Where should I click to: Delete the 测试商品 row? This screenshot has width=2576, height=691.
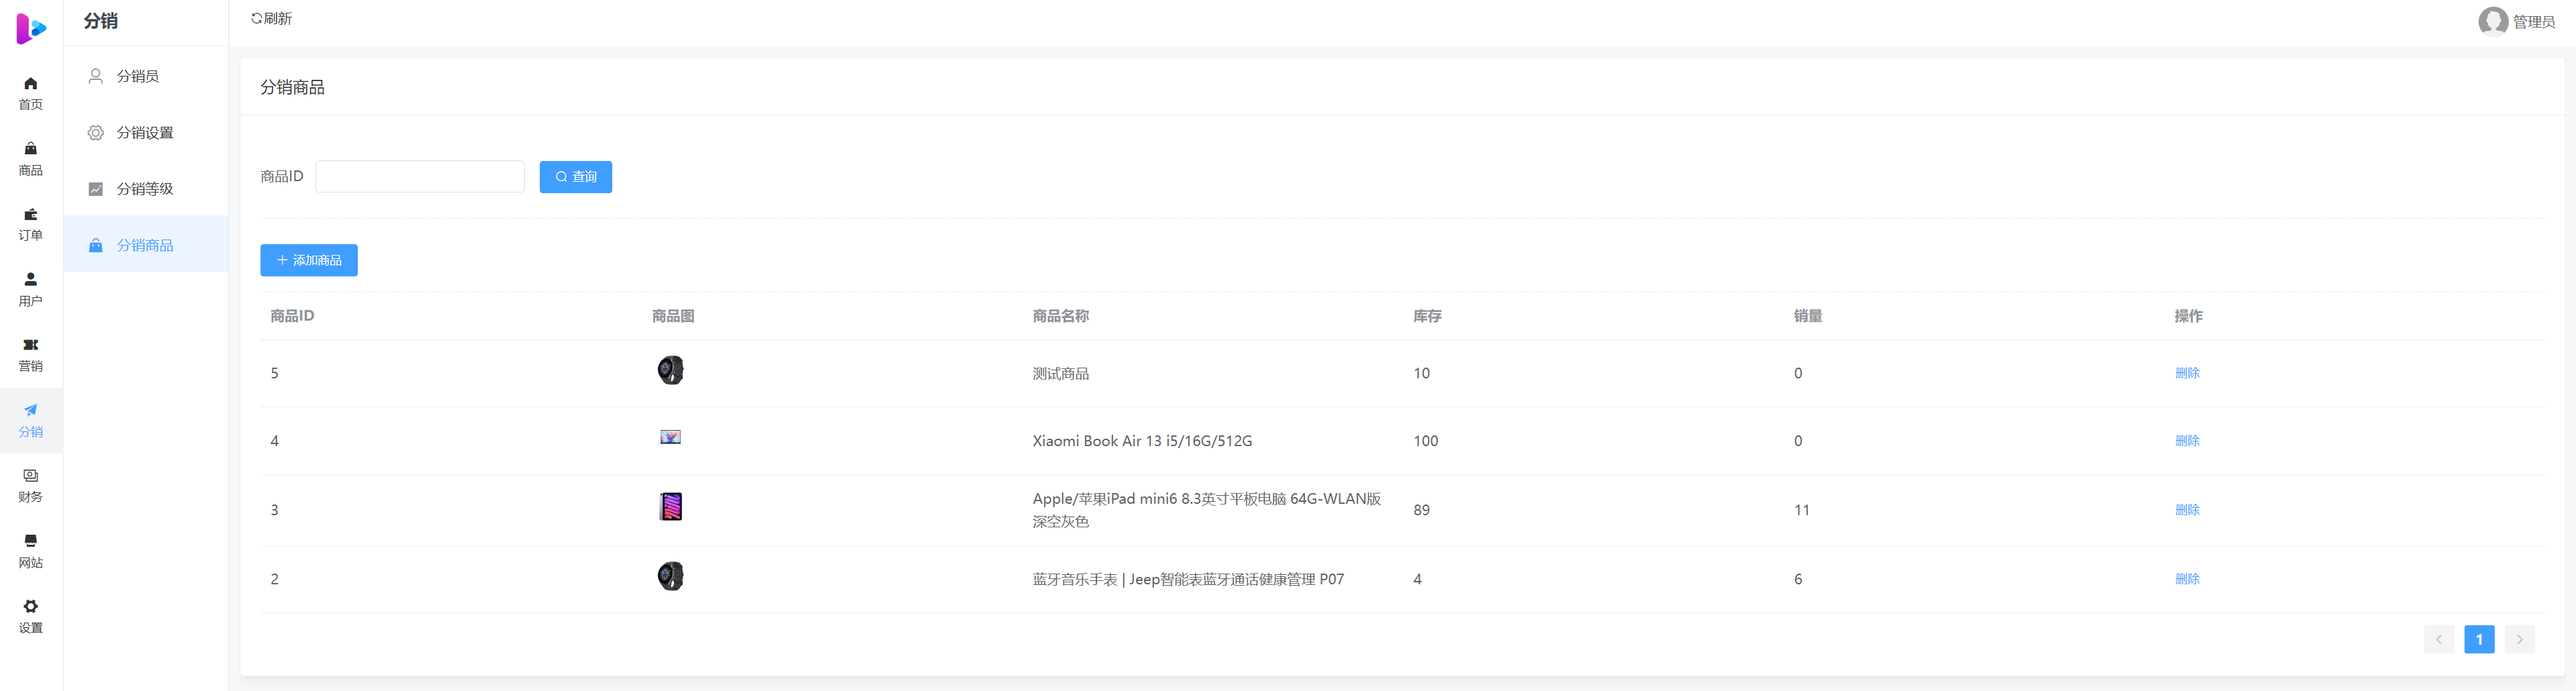tap(2187, 373)
